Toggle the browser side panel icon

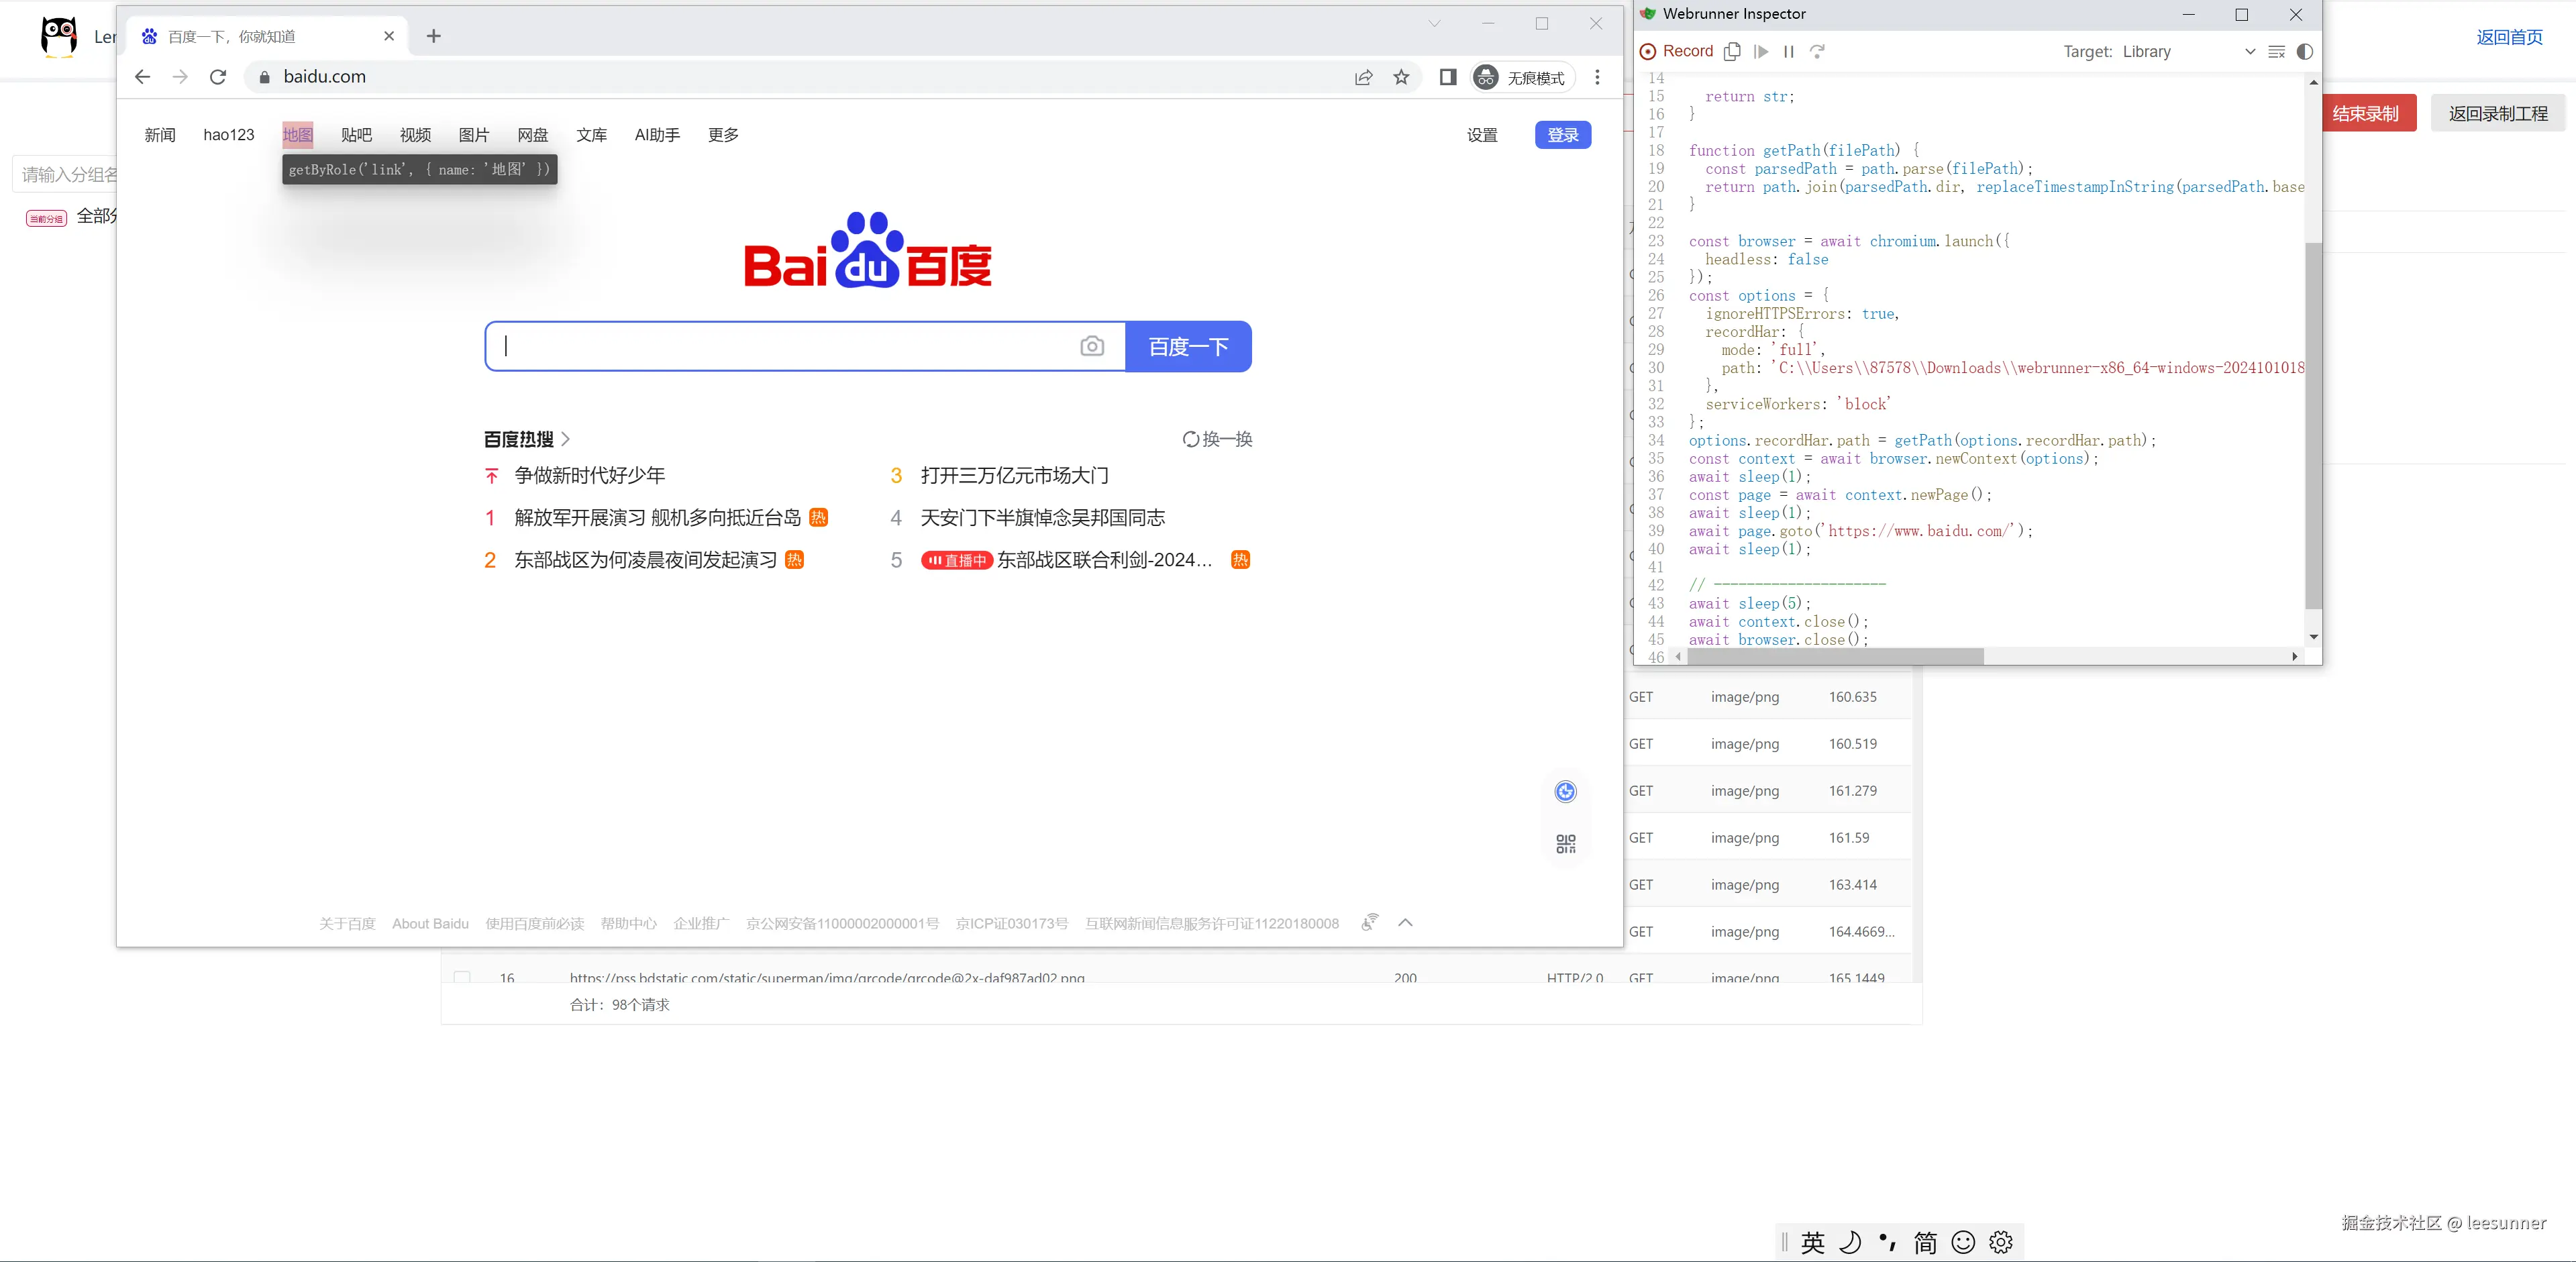click(x=1447, y=77)
